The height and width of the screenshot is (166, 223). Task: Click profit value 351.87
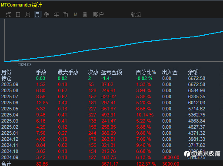pyautogui.click(x=109, y=109)
